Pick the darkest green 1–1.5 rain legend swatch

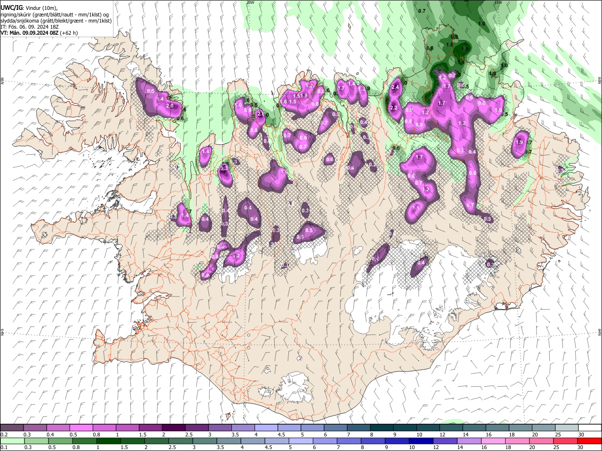point(108,441)
